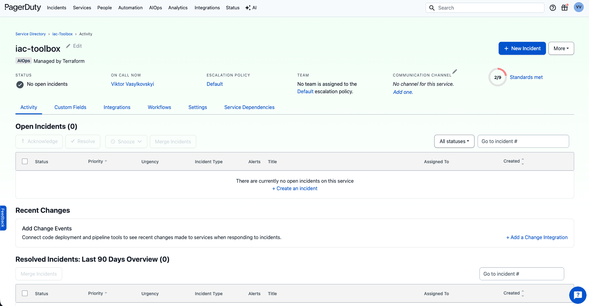Open the People menu

click(x=105, y=8)
